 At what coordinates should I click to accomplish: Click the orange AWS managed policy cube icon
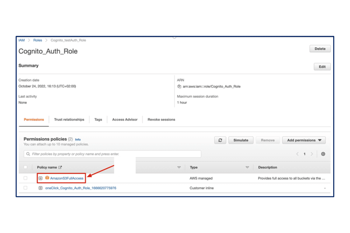tap(47, 178)
